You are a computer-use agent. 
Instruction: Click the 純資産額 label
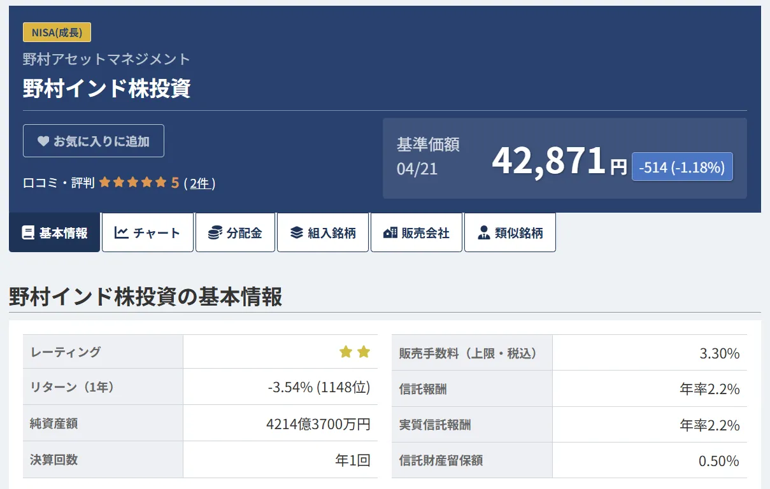tap(53, 423)
